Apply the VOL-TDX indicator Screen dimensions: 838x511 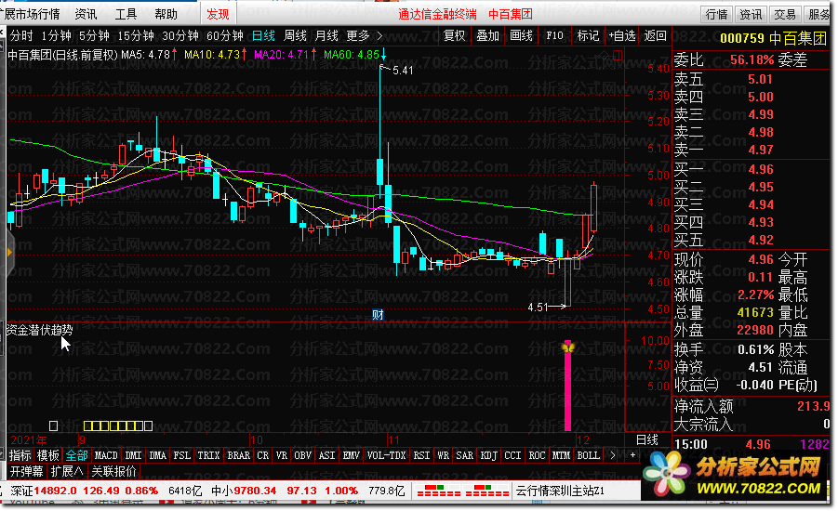point(386,455)
